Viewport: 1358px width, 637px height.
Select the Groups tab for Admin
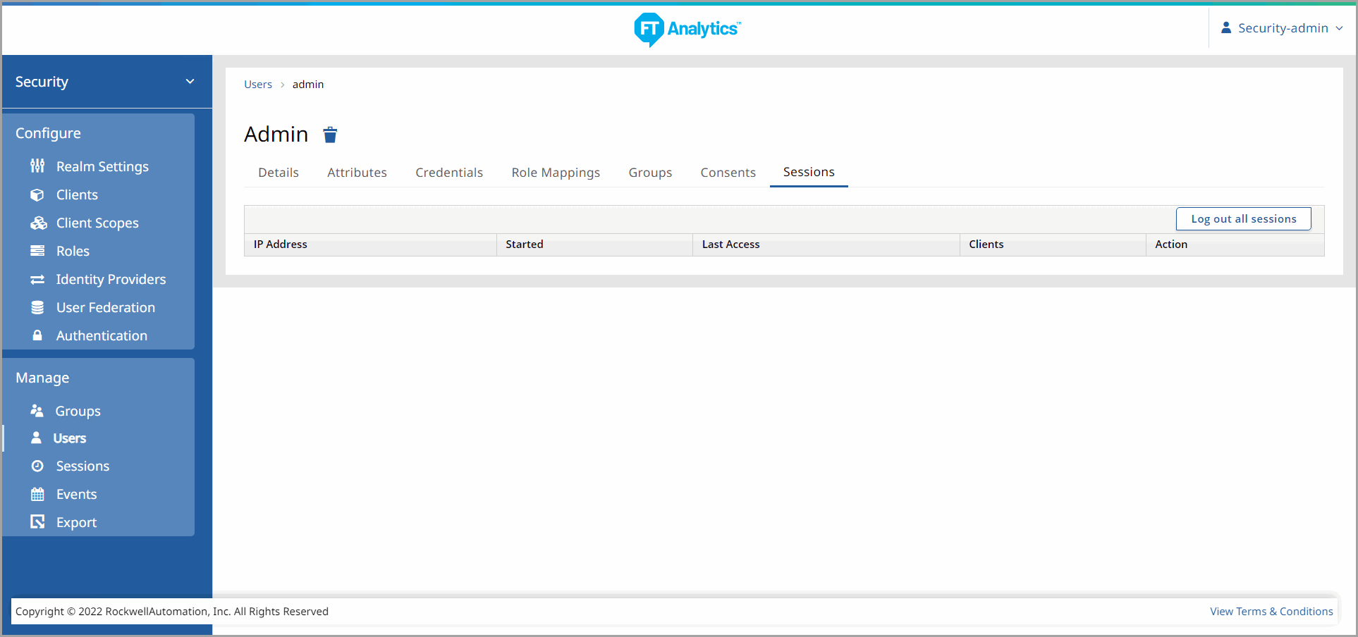tap(650, 173)
